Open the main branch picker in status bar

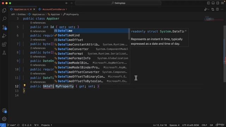click(12, 125)
